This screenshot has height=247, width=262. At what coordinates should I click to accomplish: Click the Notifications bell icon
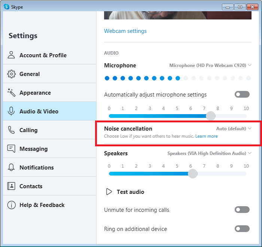pyautogui.click(x=11, y=167)
